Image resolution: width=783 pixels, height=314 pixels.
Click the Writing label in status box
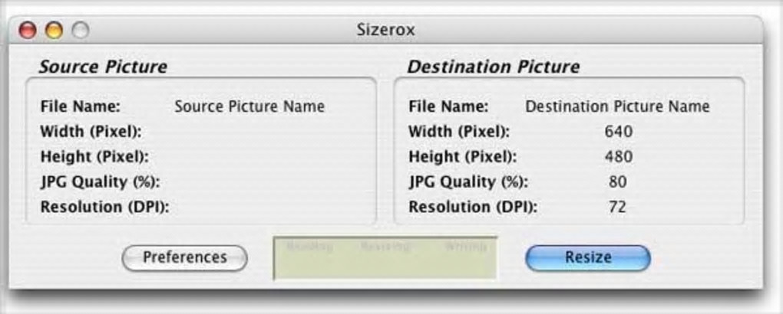(x=465, y=247)
